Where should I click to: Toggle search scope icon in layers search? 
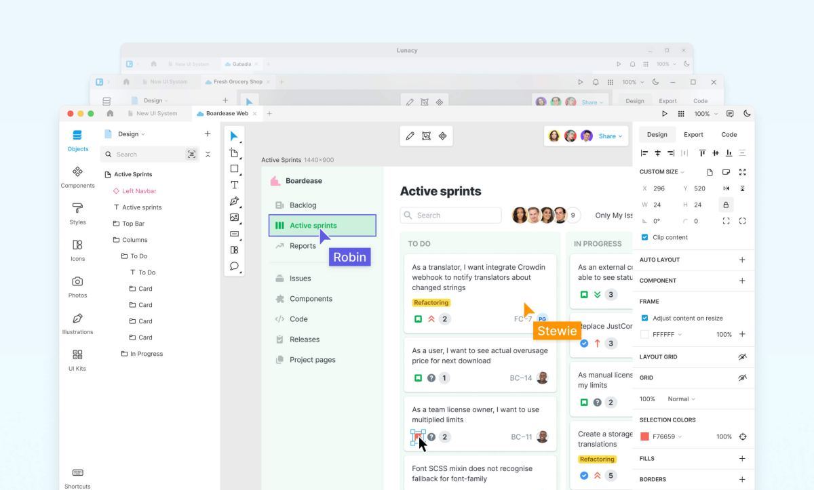[191, 155]
